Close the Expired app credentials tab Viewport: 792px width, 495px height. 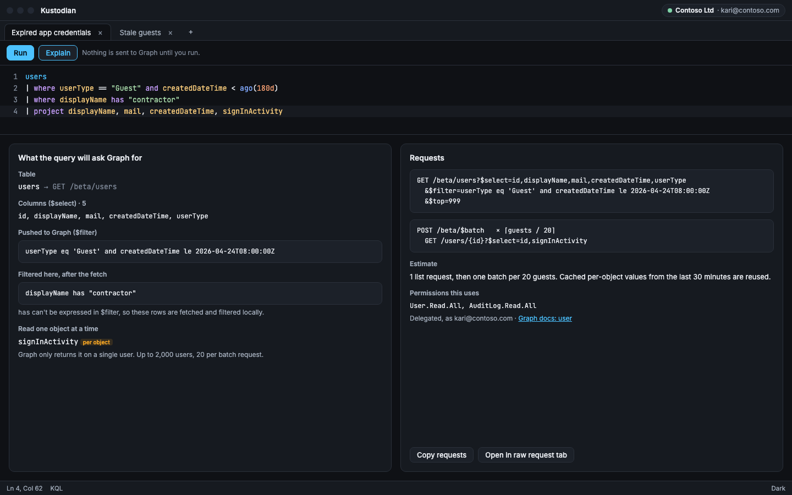(100, 33)
